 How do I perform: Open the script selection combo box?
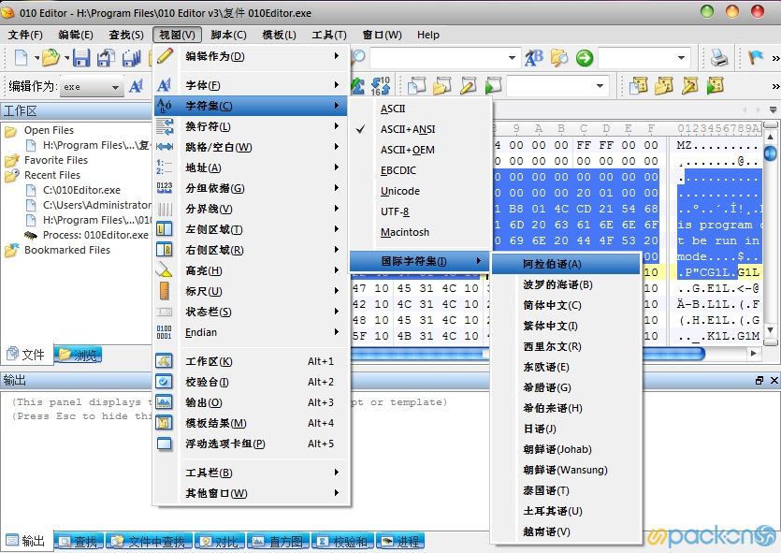[x=557, y=86]
